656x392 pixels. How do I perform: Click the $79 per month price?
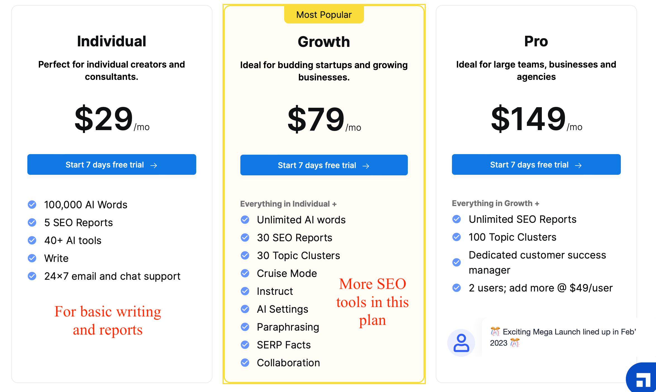click(324, 119)
